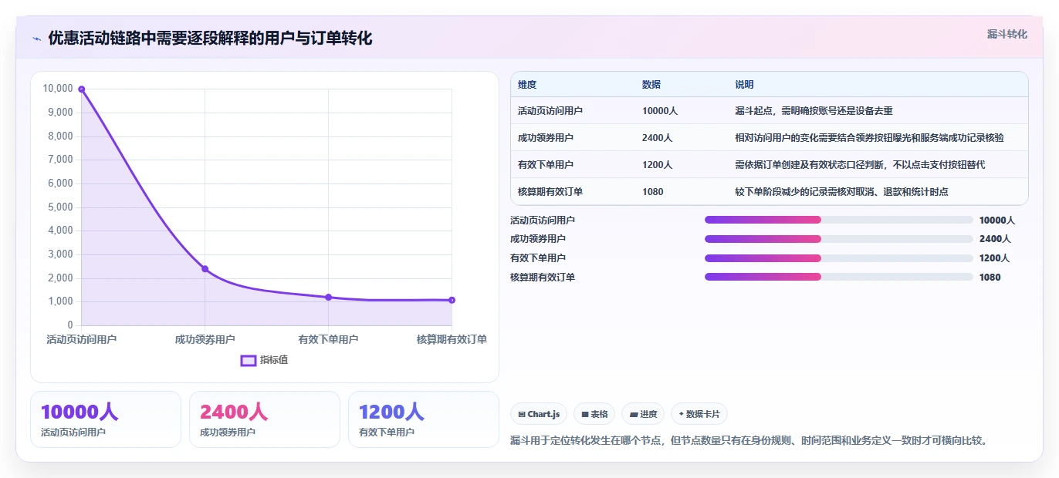
Task: Click the 1200人 table data cell
Action: pyautogui.click(x=681, y=165)
